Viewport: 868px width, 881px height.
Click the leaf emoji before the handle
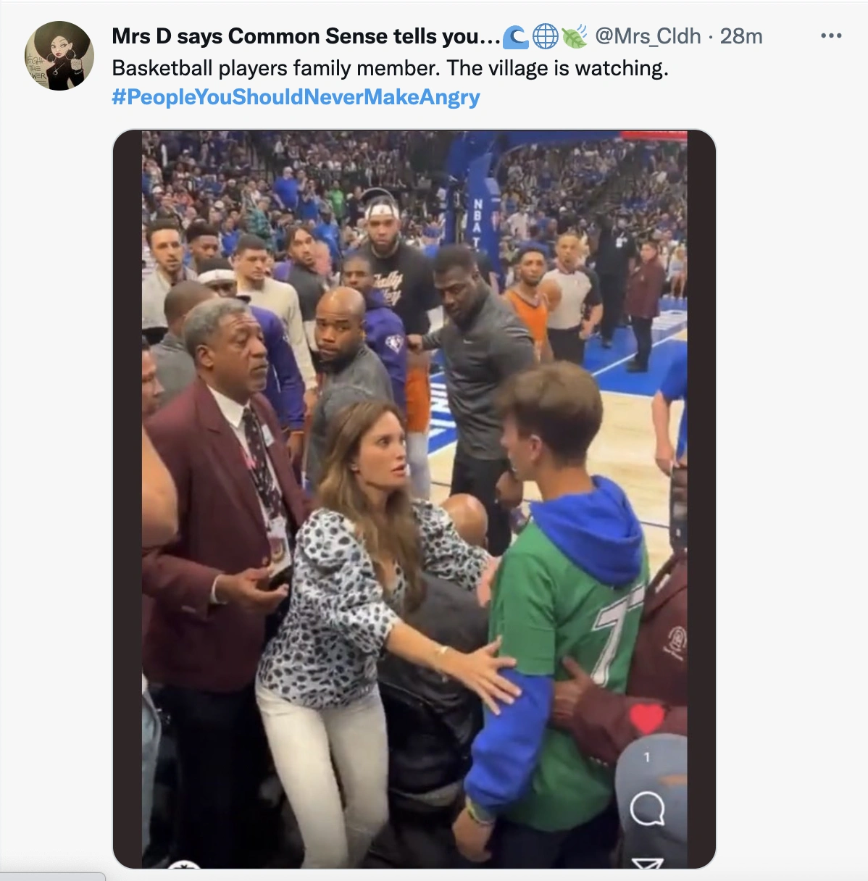(x=574, y=36)
